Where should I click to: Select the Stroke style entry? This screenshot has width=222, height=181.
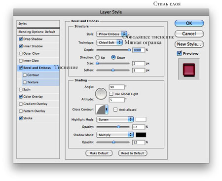pos(38,118)
